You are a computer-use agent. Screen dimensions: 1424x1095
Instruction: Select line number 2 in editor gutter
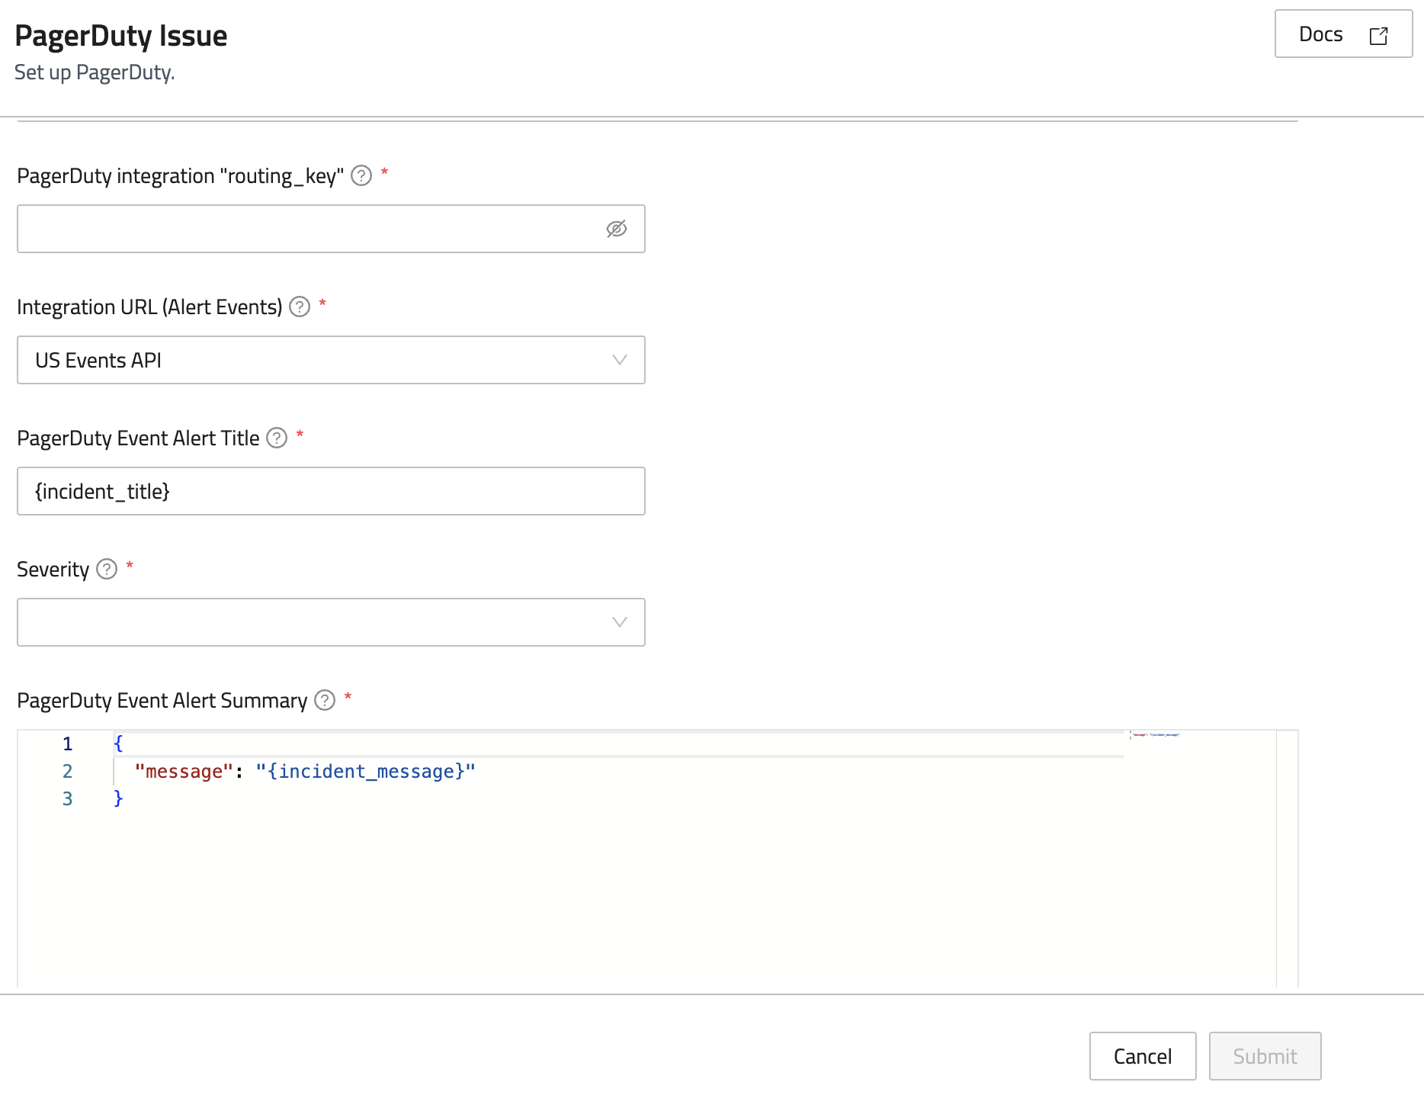(68, 772)
